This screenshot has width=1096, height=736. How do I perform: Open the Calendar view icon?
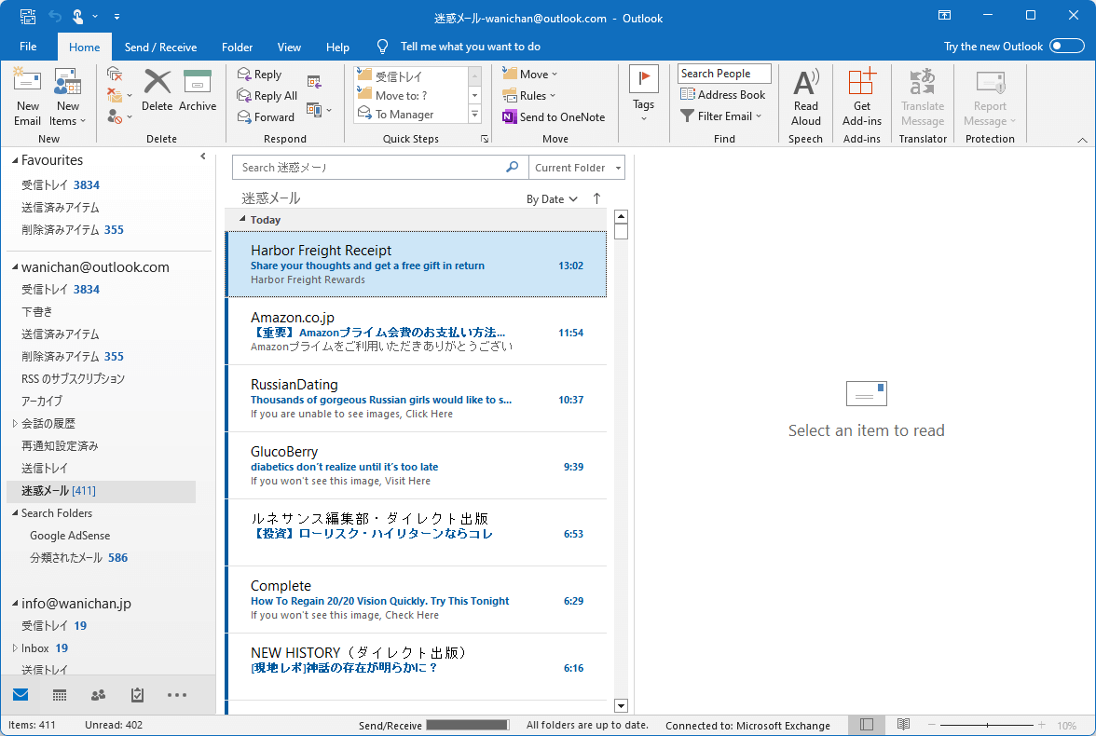click(60, 695)
